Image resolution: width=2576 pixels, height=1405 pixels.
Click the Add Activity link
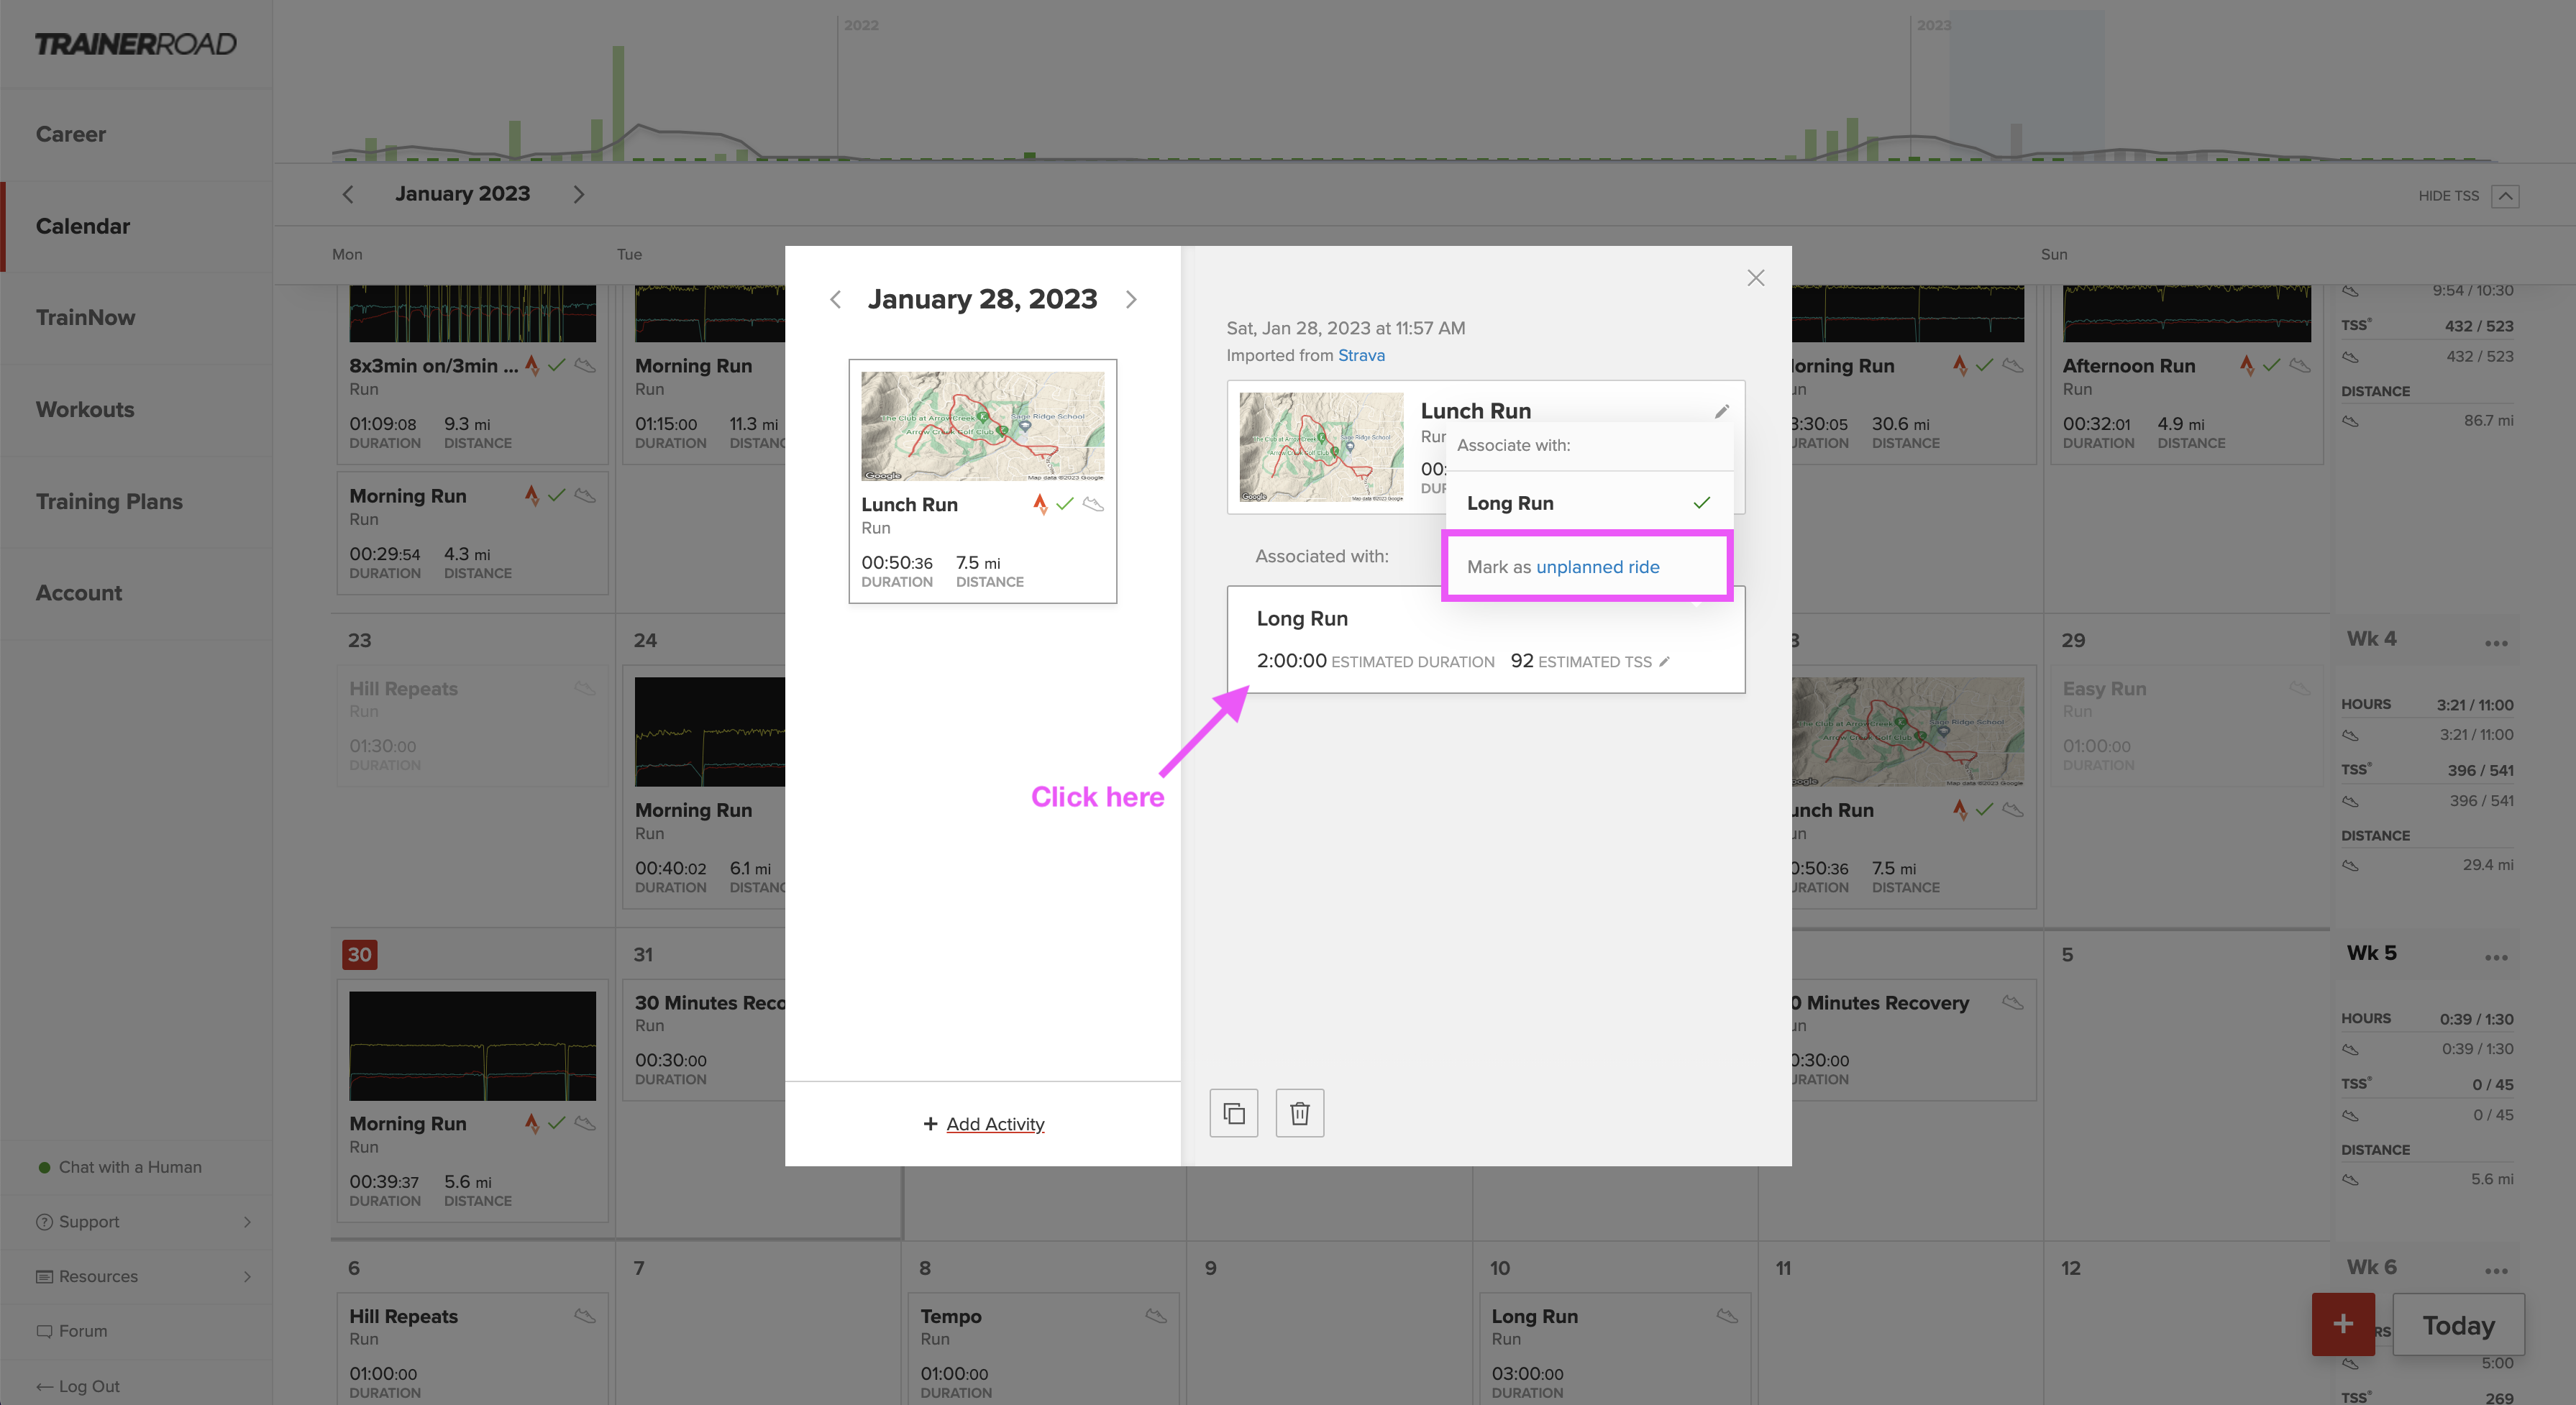[x=995, y=1124]
